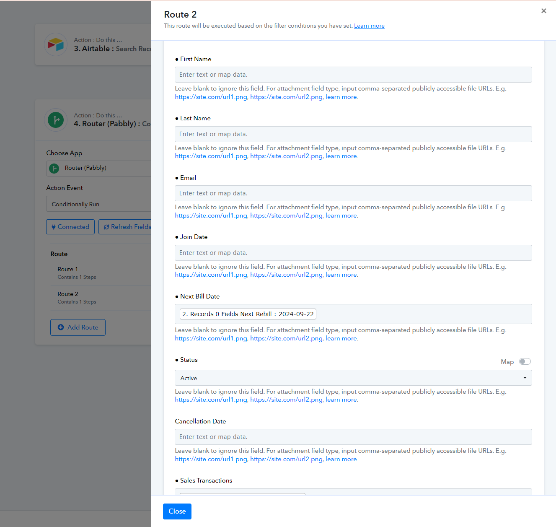Open the learn more link under Email

point(342,215)
